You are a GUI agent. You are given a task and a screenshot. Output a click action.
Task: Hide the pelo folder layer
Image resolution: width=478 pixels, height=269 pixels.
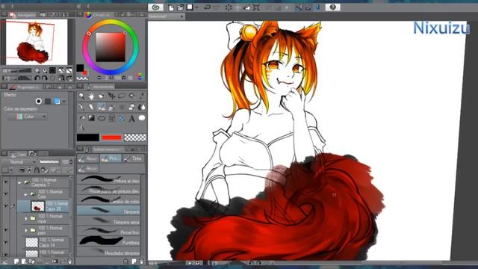[x=5, y=230]
